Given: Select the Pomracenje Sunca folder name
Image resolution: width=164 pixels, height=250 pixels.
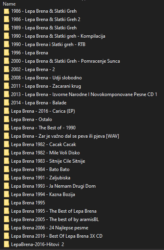Looking at the screenshot, I should click(66, 61).
